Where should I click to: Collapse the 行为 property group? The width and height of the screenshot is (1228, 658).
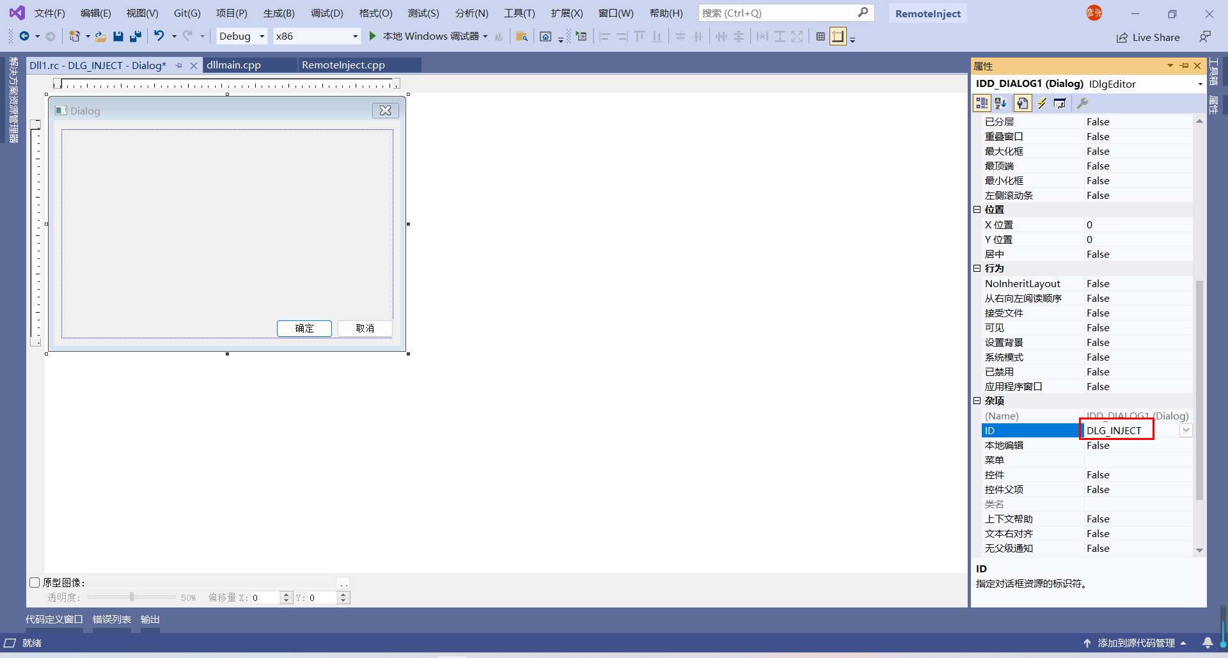(977, 269)
